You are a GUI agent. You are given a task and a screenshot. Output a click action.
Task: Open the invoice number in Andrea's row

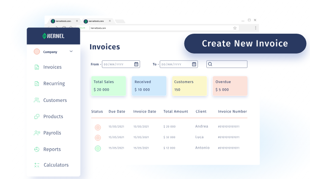[228, 127]
